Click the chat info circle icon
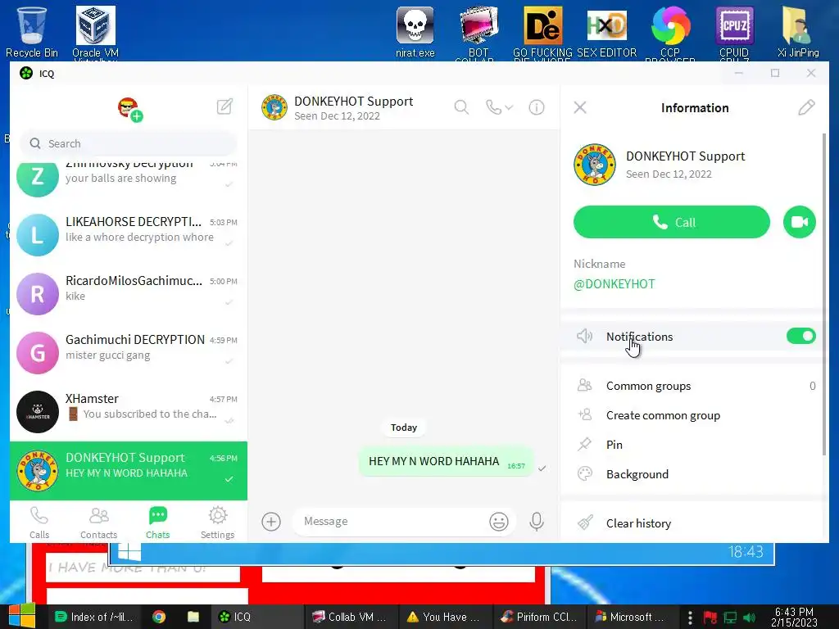This screenshot has width=839, height=629. [x=537, y=107]
